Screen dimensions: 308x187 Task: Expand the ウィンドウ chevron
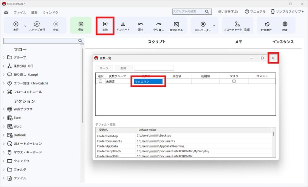pos(3,161)
